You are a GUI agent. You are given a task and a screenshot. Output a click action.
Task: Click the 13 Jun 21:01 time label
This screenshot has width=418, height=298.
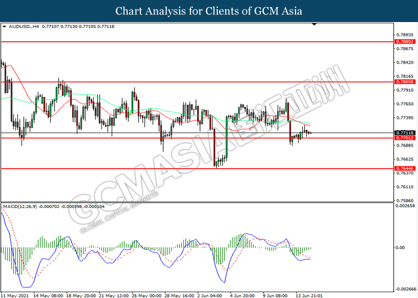(x=309, y=296)
